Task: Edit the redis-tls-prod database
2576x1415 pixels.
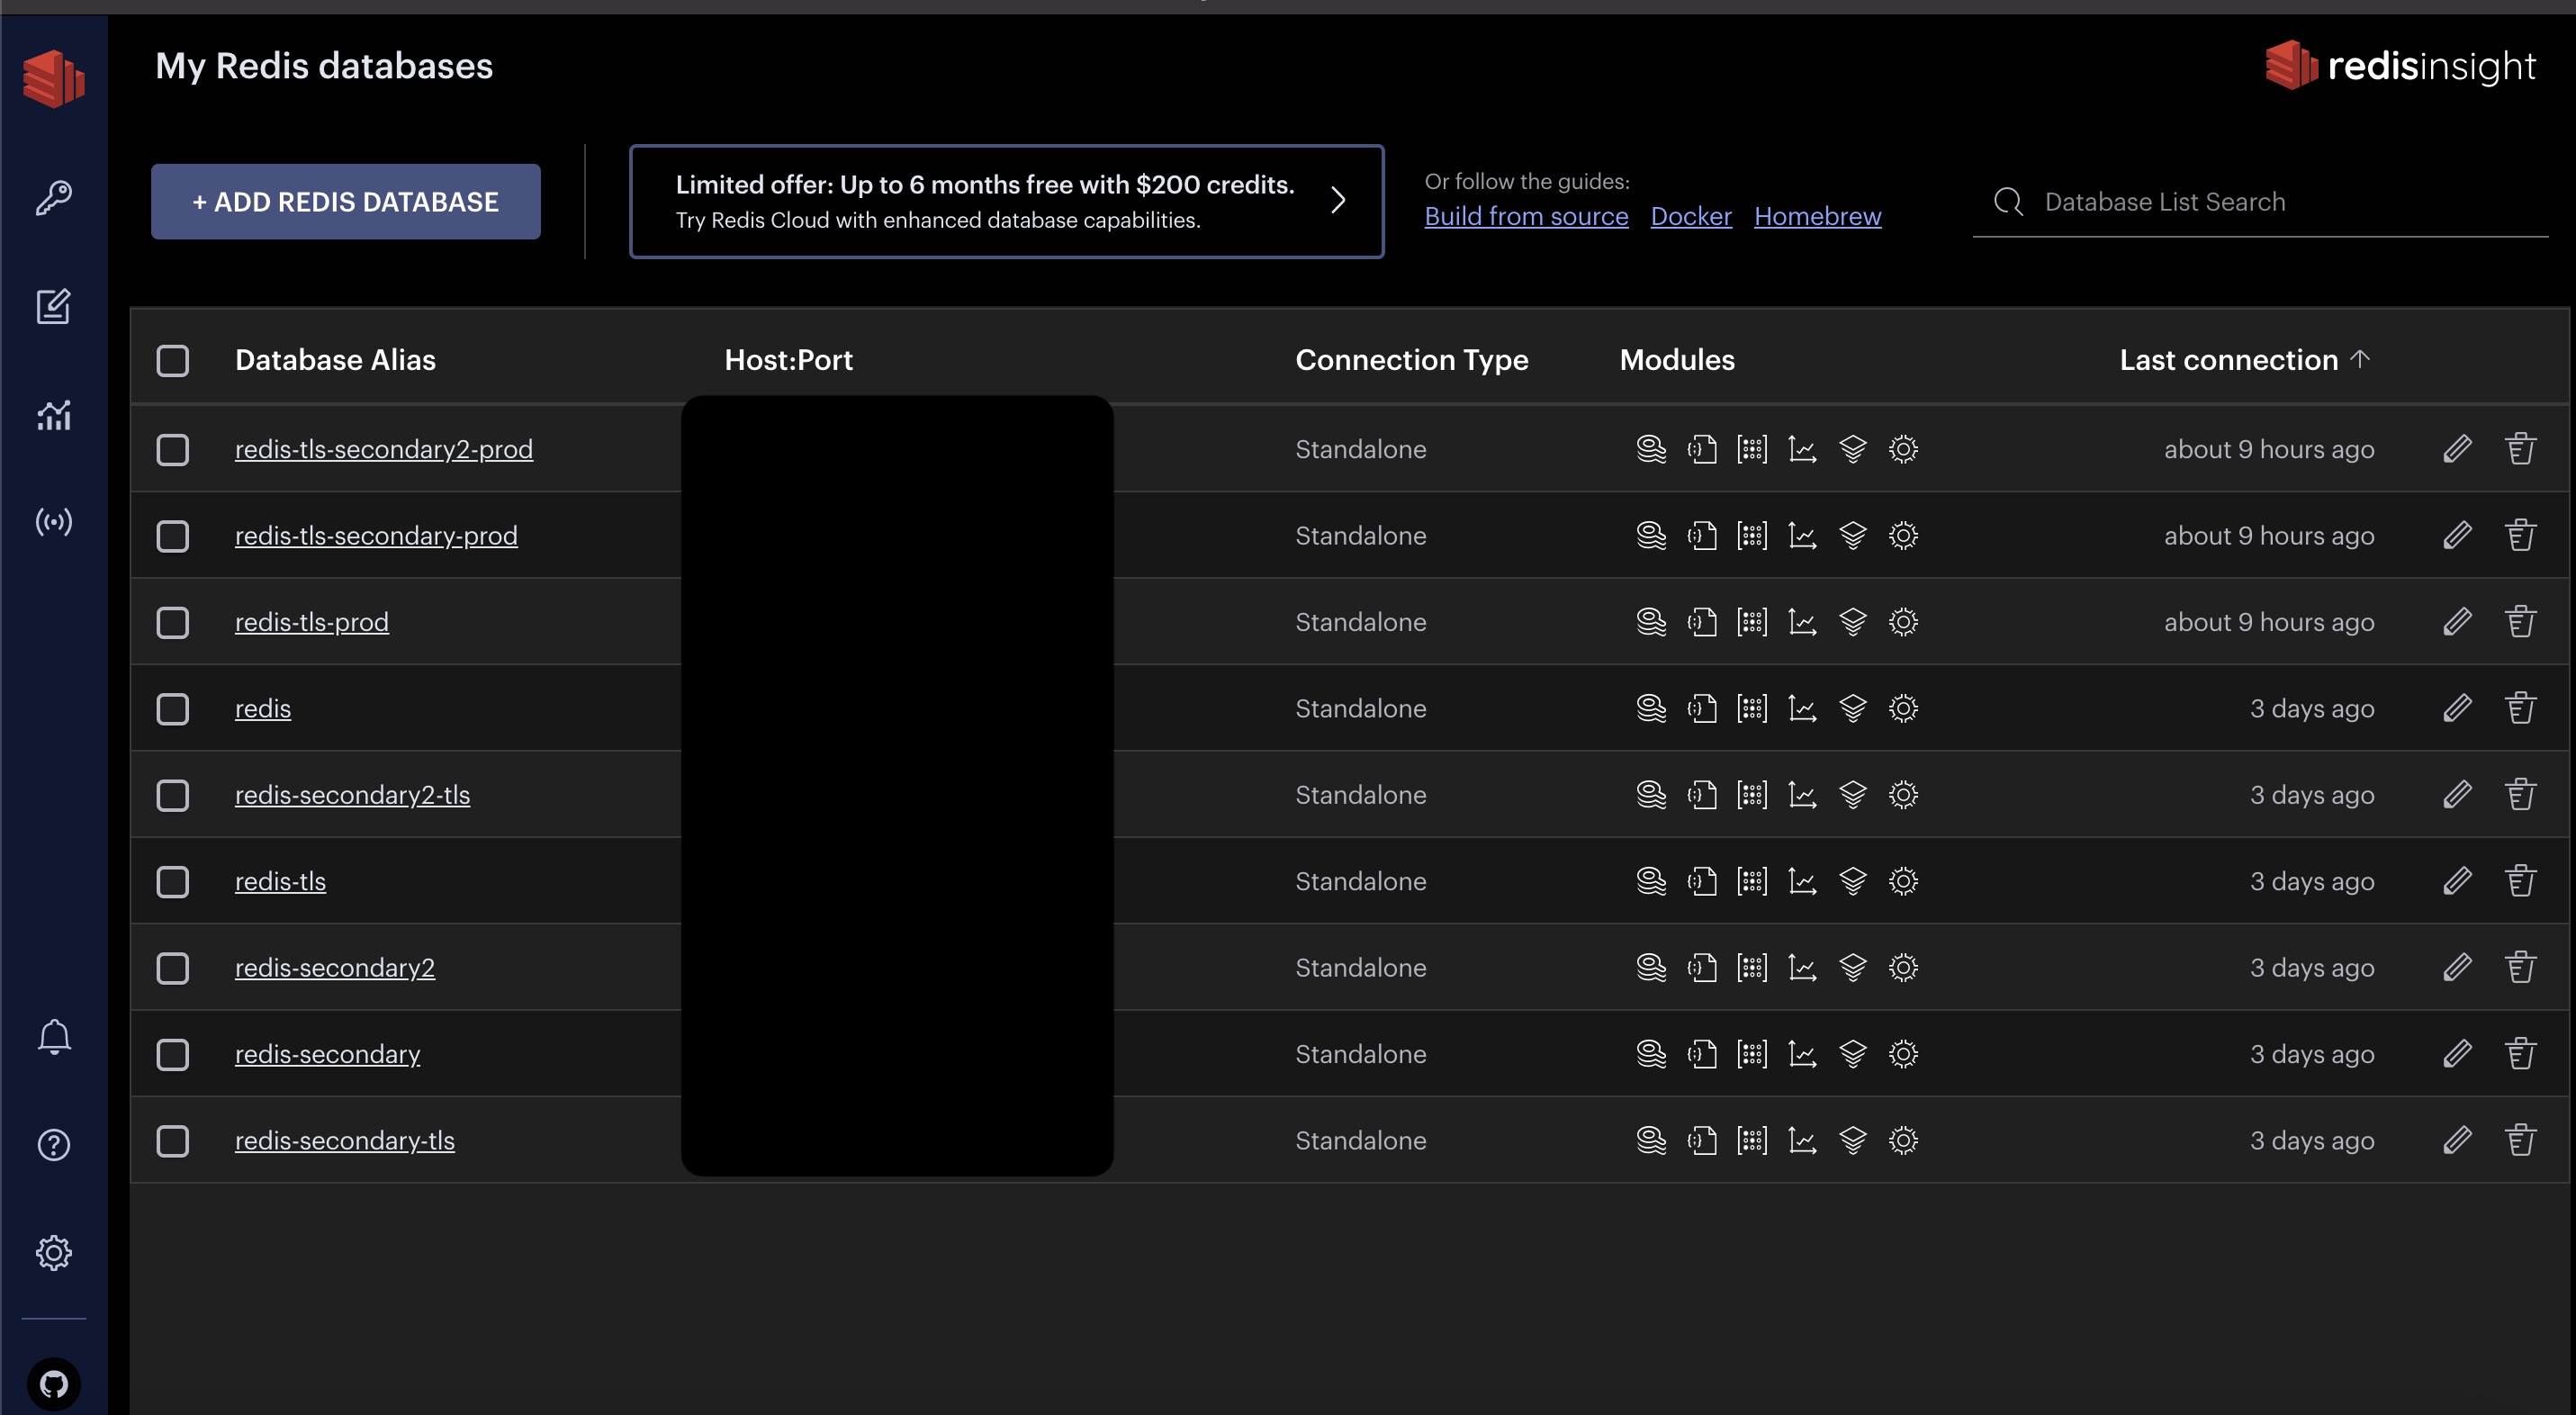Action: (2457, 622)
